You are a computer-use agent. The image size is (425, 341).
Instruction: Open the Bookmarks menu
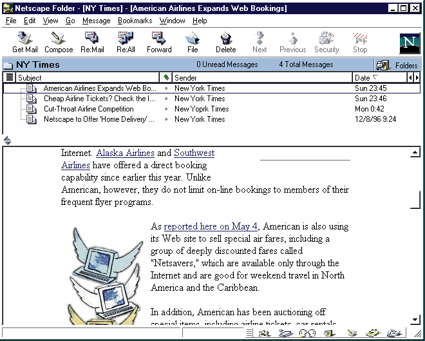(135, 21)
